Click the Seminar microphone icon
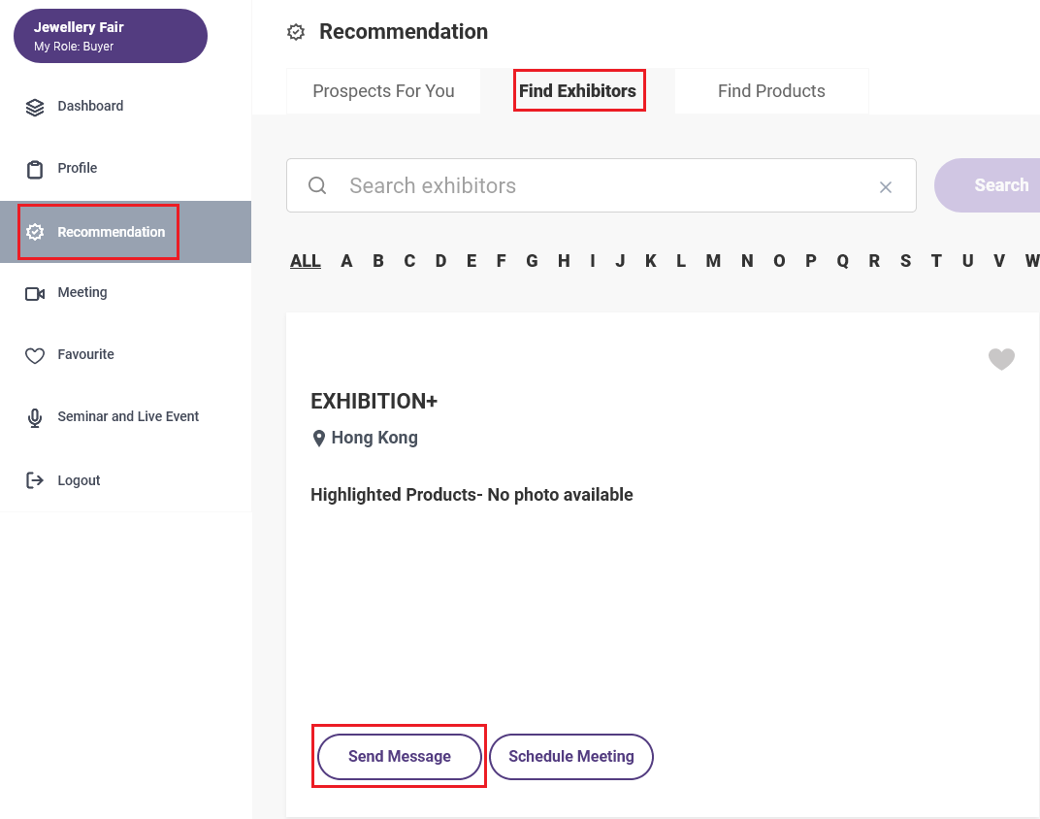Image resolution: width=1040 pixels, height=819 pixels. (35, 418)
